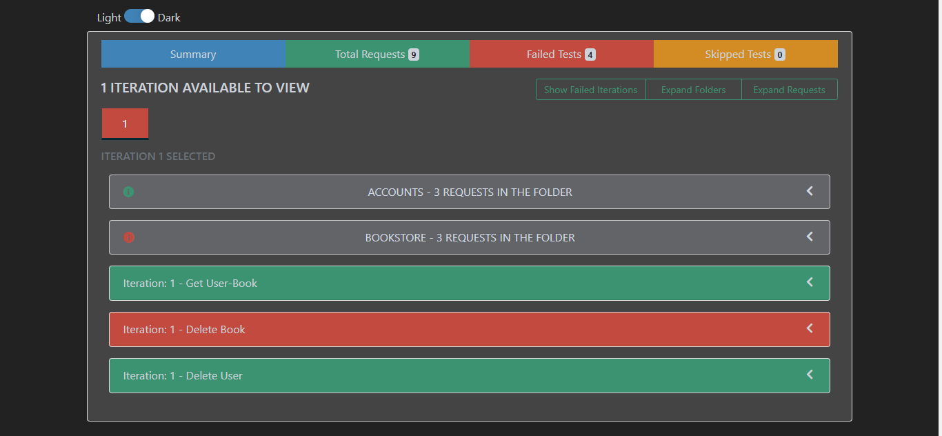942x436 pixels.
Task: Click 'Iteration: 1 - Delete User' text
Action: pyautogui.click(x=183, y=376)
